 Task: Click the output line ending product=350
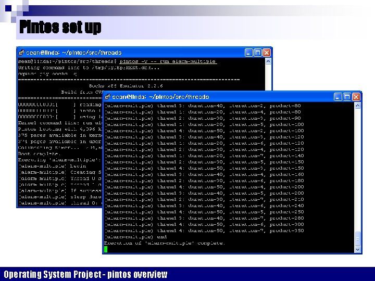pos(205,231)
